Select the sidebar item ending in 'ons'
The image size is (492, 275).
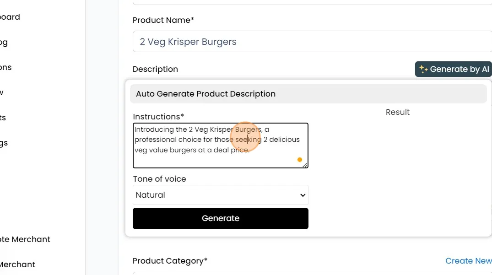(6, 67)
